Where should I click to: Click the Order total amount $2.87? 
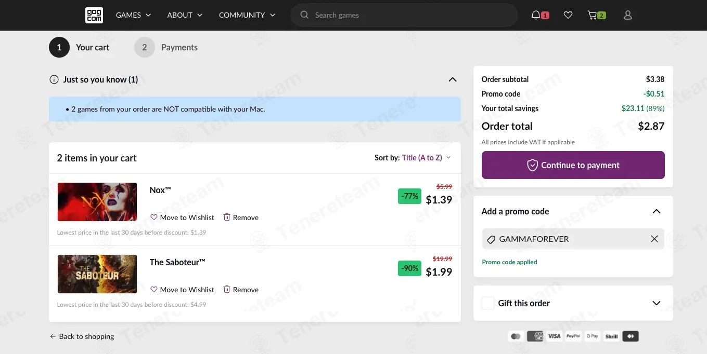[651, 126]
